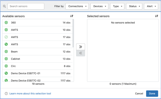Screen dimensions: 161x99
Task: Open the Connections filter dropdown
Action: (77, 6)
